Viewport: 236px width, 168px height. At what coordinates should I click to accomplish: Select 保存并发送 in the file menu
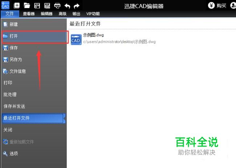click(x=34, y=106)
